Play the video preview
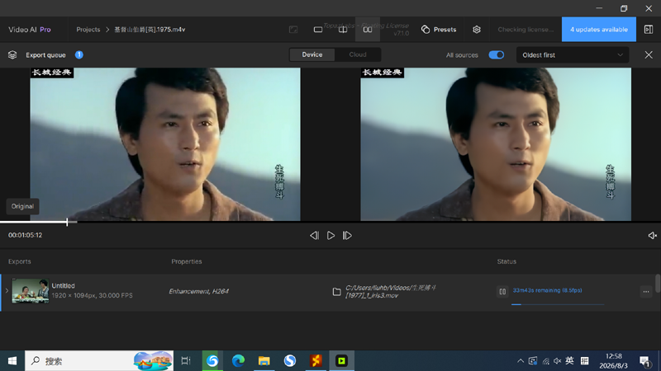The image size is (661, 371). [x=331, y=236]
